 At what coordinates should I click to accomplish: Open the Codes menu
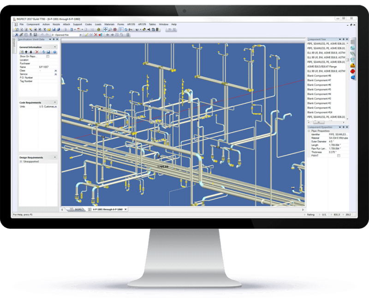coord(89,24)
